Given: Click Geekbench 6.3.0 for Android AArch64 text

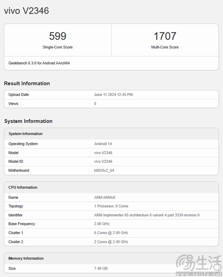Looking at the screenshot, I should click(39, 63).
